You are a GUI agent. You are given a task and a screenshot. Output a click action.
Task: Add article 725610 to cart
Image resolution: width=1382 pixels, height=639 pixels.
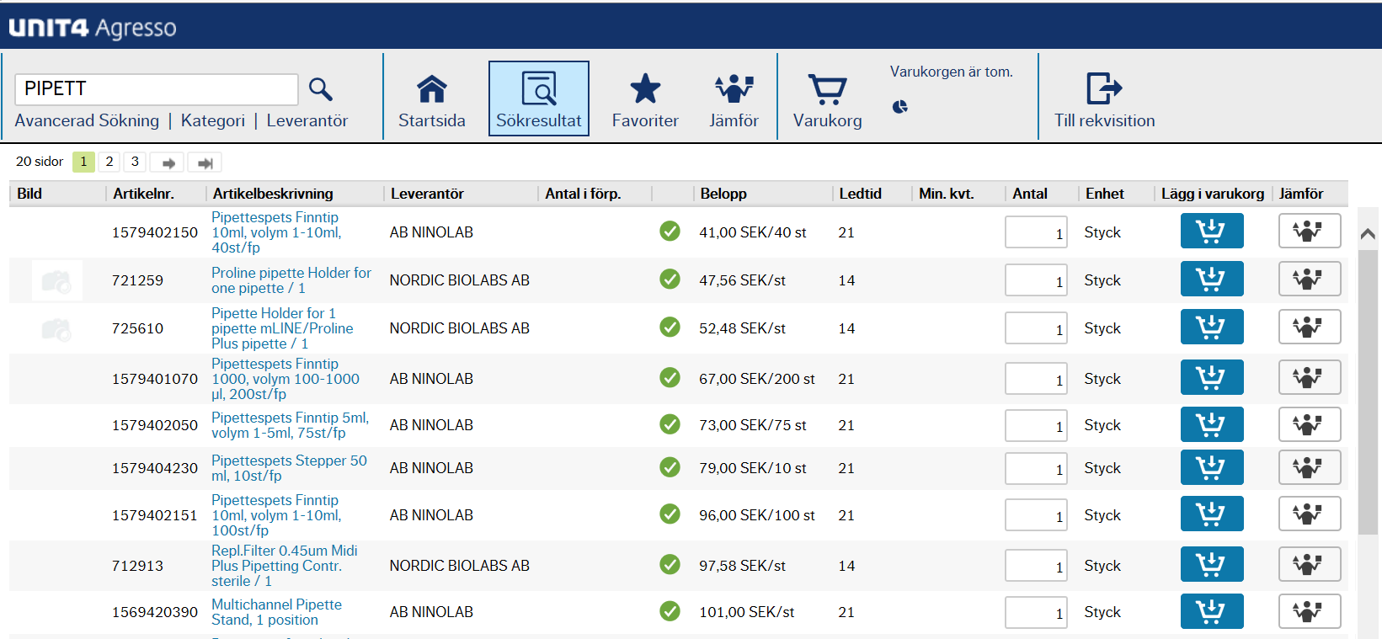(x=1212, y=327)
